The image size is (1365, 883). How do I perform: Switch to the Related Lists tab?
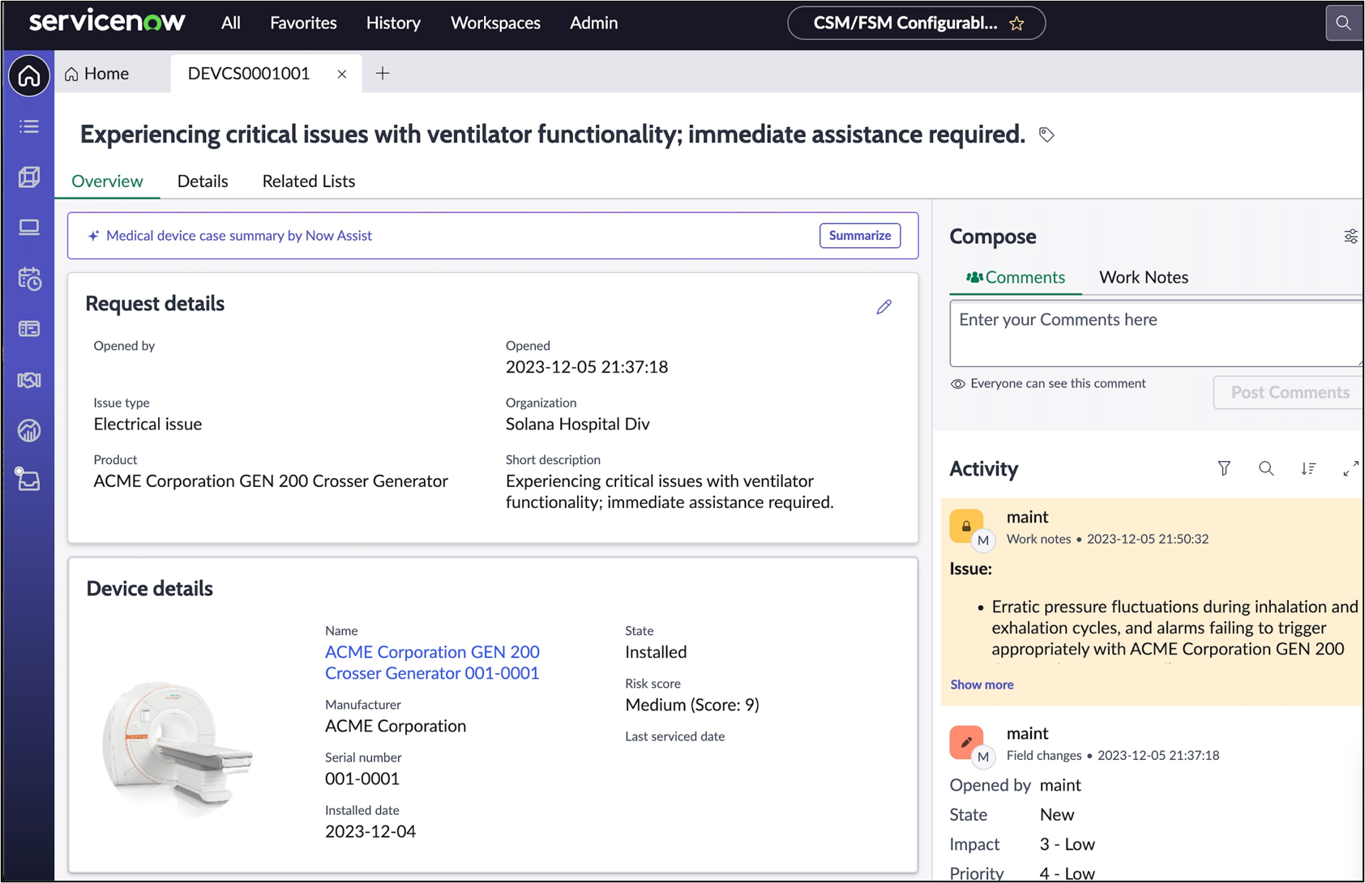click(x=309, y=181)
